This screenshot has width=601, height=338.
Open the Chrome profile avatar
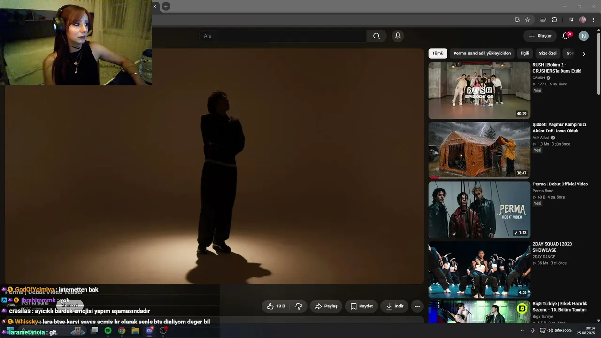(x=583, y=20)
